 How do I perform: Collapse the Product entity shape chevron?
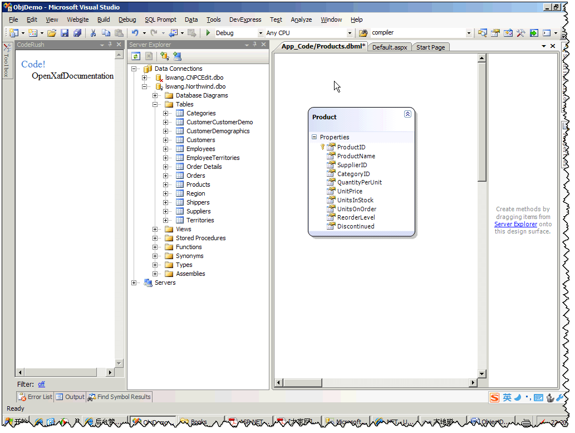tap(407, 114)
